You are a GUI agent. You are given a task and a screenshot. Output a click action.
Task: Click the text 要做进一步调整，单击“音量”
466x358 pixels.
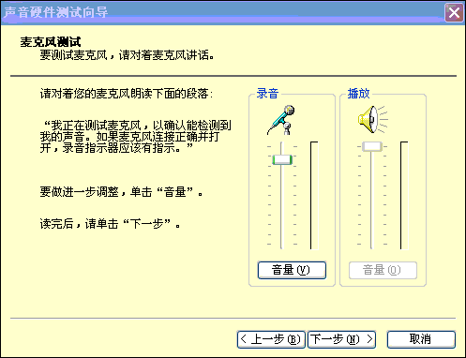click(x=121, y=192)
